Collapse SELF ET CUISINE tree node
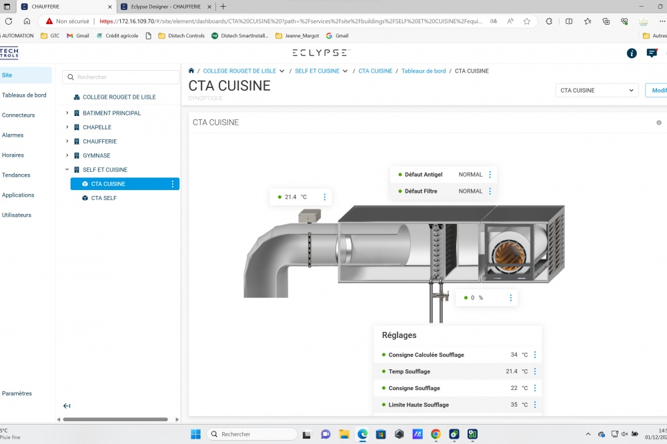Screen dimensions: 667x444 [x=67, y=169]
